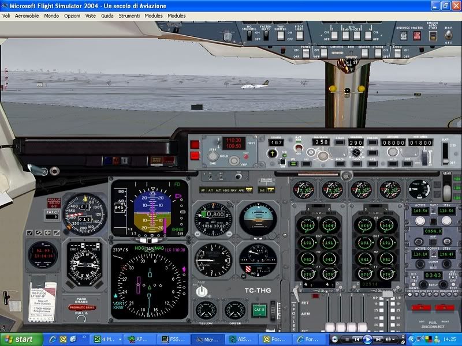Turn the altitude selector knob
The image size is (462, 346).
pyautogui.click(x=393, y=152)
